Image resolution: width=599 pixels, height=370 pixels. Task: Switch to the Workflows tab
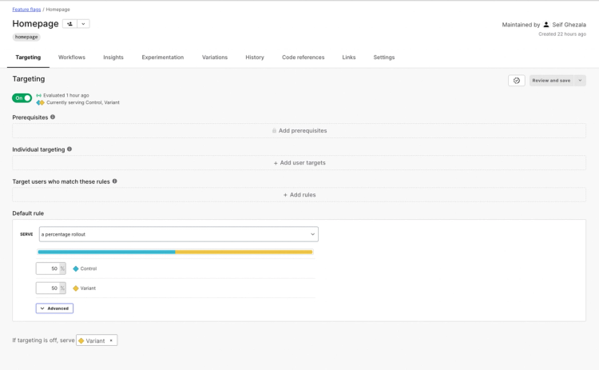pos(72,58)
